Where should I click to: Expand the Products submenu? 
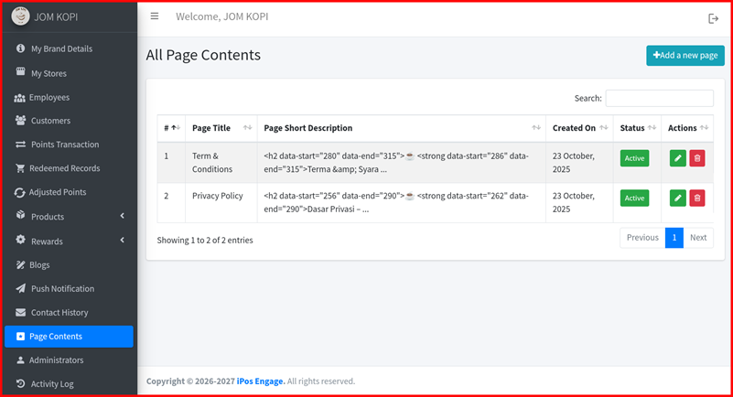[69, 217]
